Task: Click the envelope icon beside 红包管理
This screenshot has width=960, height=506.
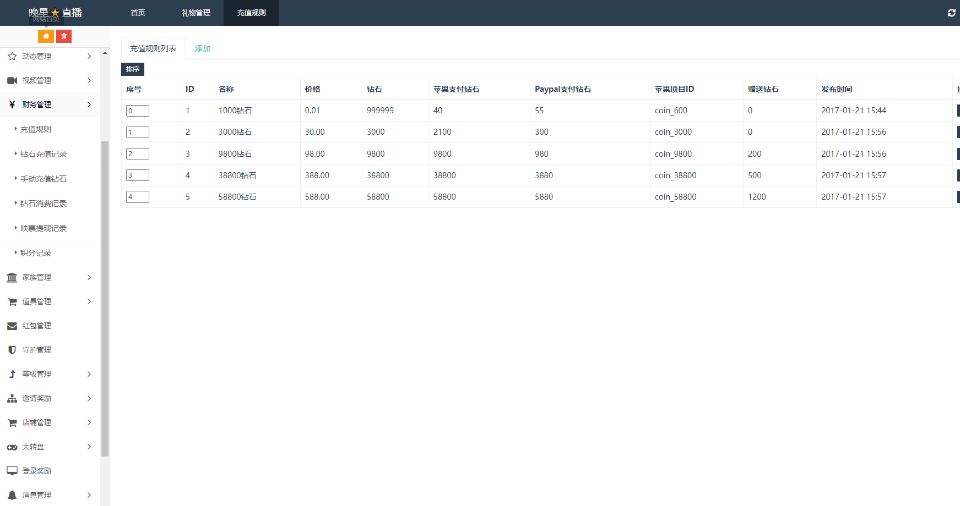Action: pos(12,326)
